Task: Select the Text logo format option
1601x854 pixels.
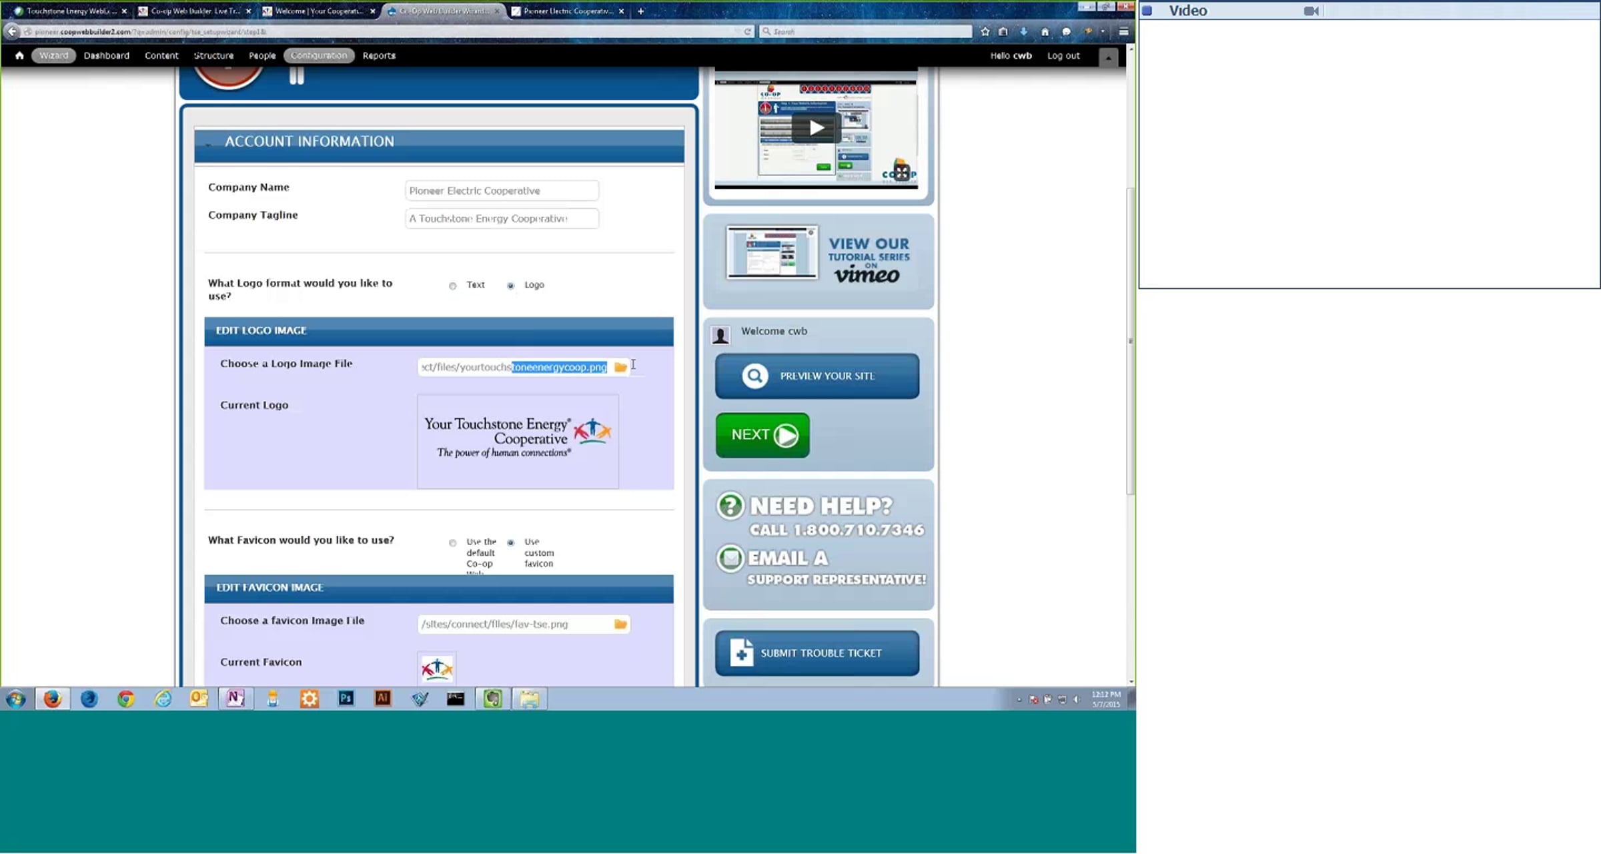Action: click(x=453, y=286)
